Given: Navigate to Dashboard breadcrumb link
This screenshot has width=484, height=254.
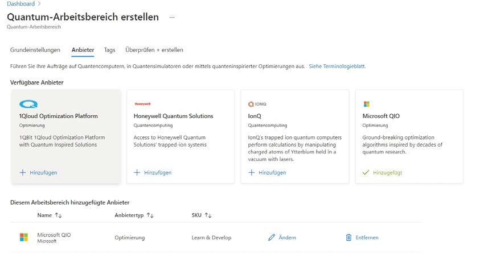Looking at the screenshot, I should click(x=20, y=4).
